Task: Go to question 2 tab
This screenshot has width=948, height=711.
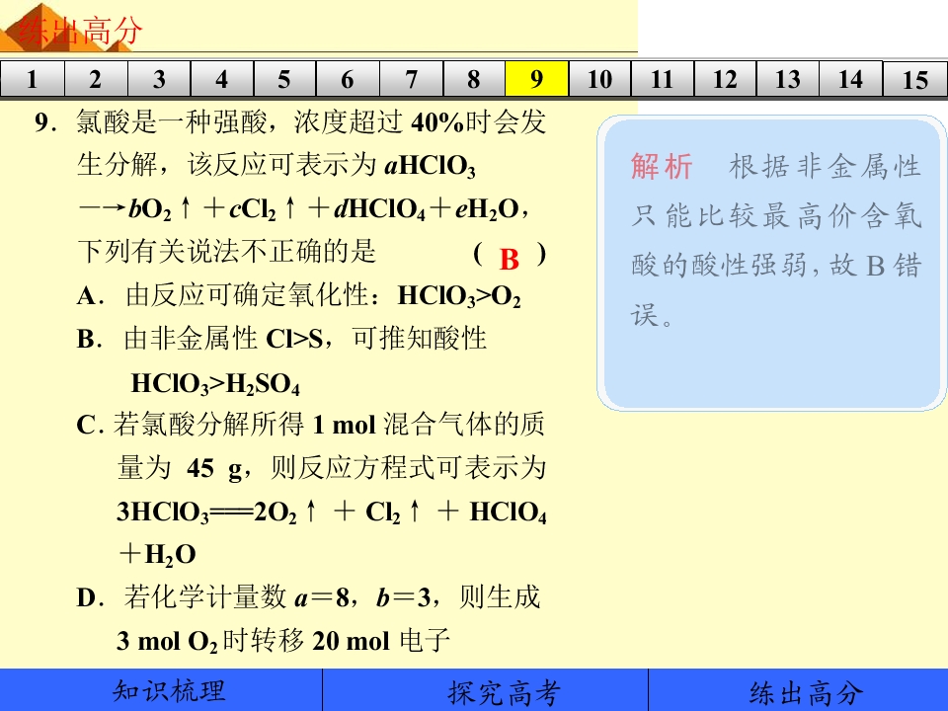Action: click(96, 79)
